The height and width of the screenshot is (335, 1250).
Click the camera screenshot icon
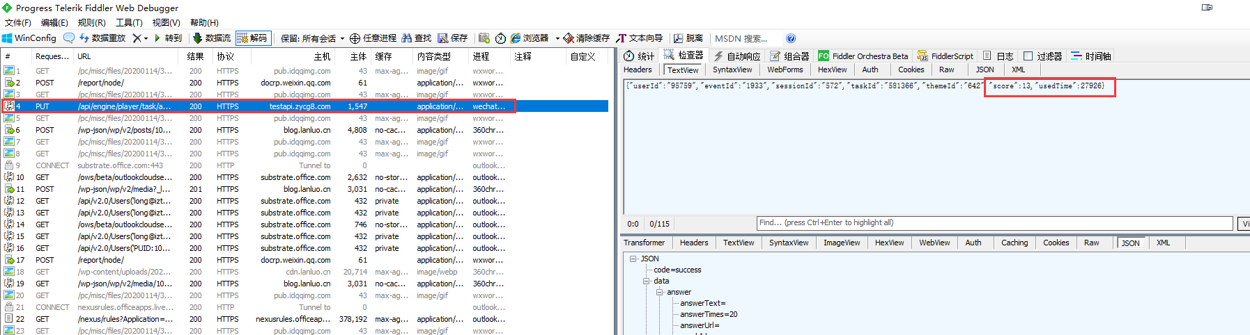click(x=484, y=38)
